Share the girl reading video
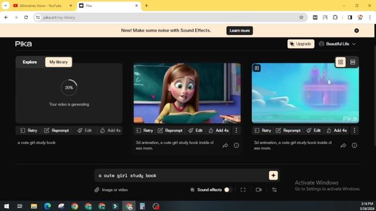The width and height of the screenshot is (376, 211). [x=225, y=145]
